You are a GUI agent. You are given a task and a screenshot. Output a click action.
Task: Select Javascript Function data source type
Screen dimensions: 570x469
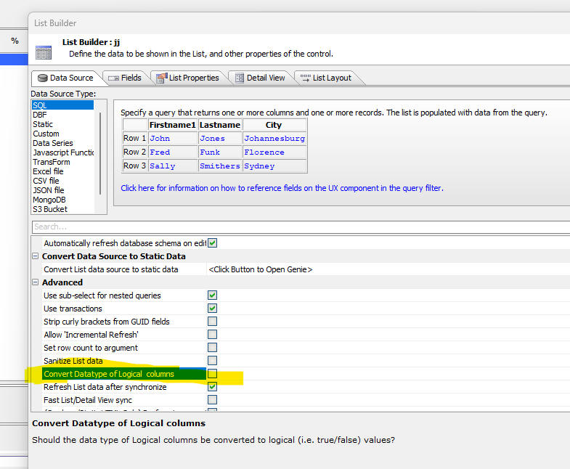62,152
